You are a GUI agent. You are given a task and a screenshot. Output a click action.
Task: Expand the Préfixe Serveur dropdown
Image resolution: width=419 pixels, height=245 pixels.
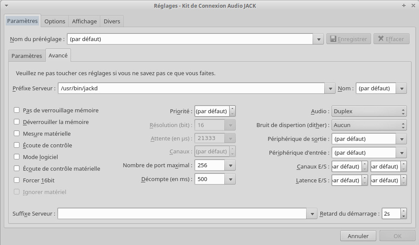(x=330, y=89)
